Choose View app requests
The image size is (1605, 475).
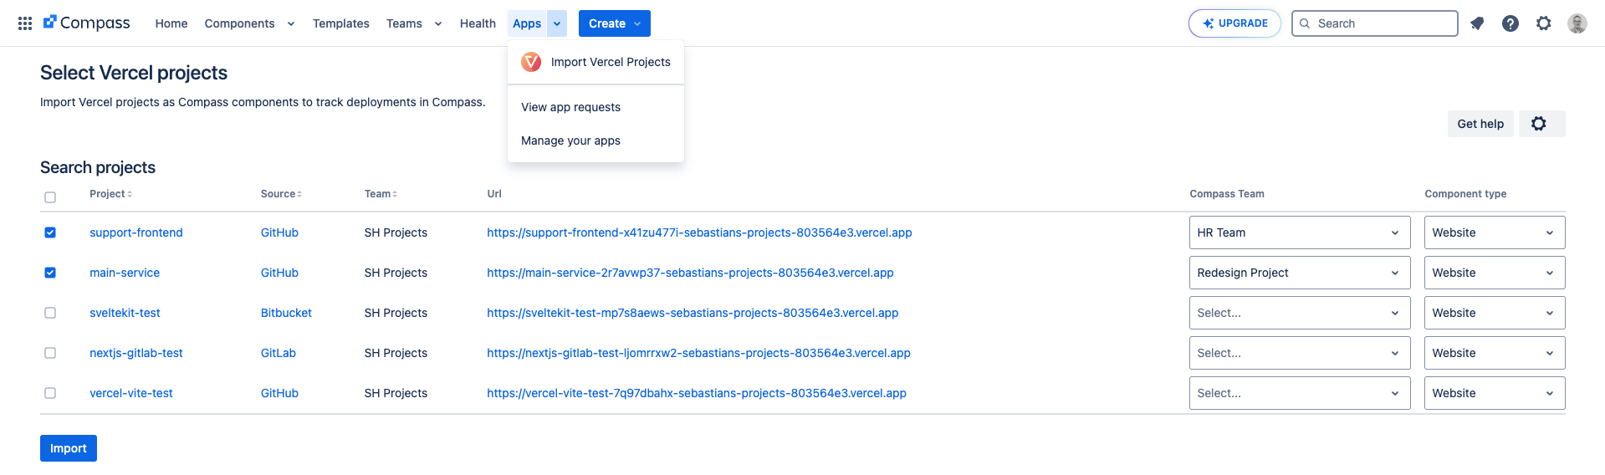[595, 107]
